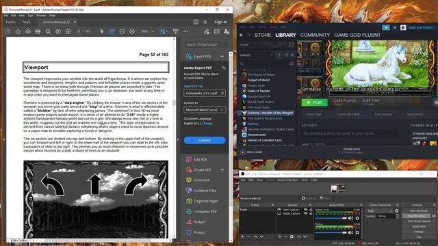Screen dimensions: 438x246
Task: Mute Mic/Aux speaker icon in OBS
Action: point(350,232)
